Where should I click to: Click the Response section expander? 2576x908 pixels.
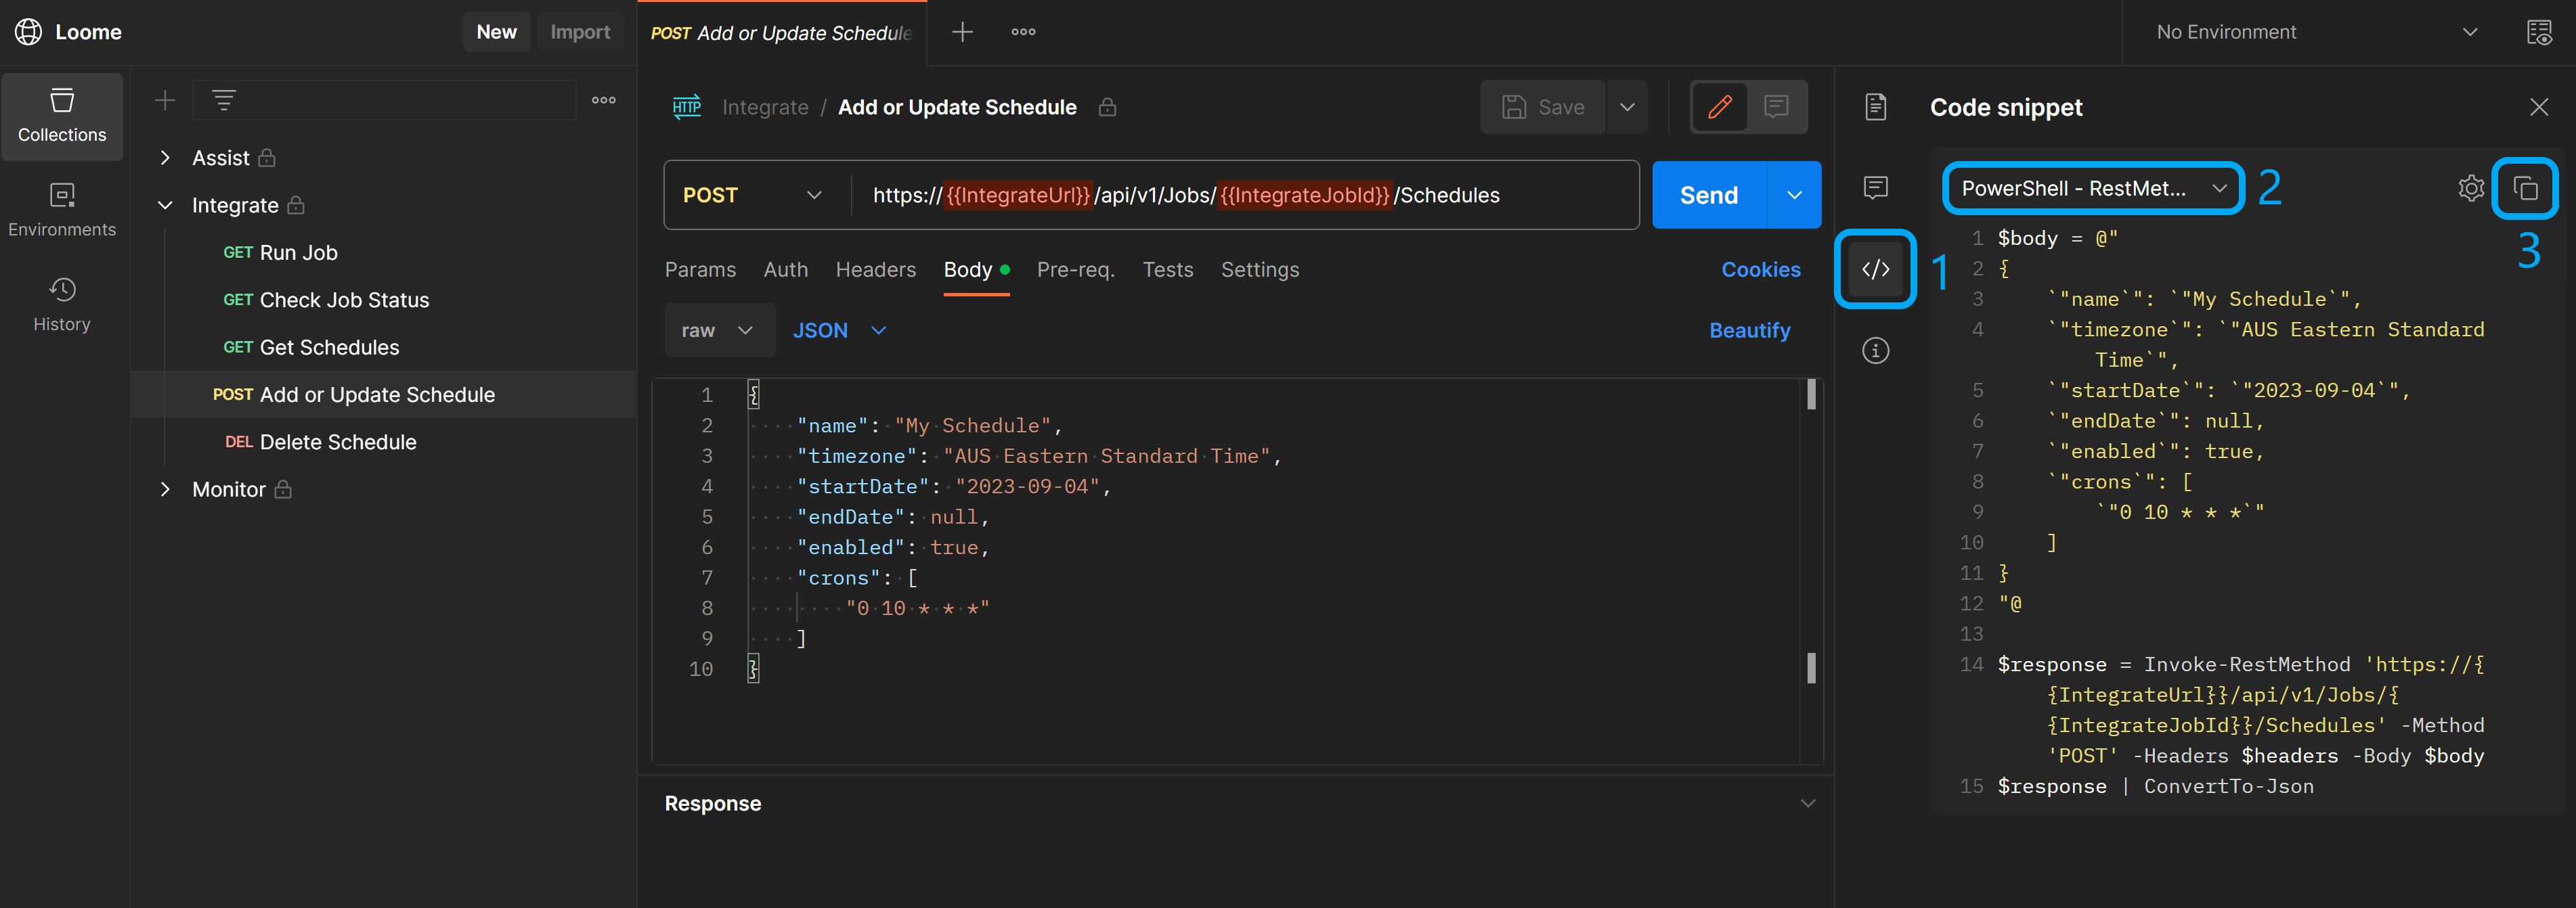[1807, 803]
